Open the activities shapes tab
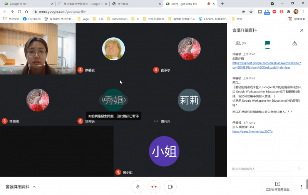Viewport: 308px width, 195px height. [x=295, y=43]
